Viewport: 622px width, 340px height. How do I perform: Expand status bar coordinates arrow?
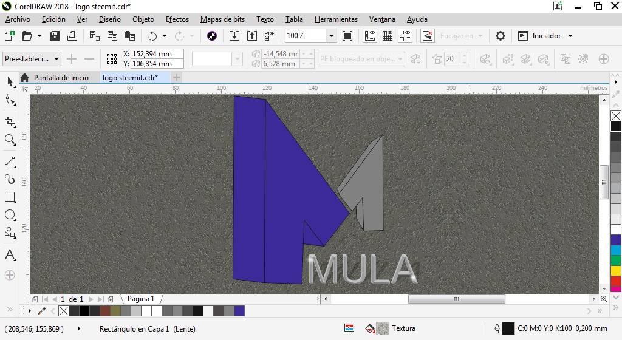pos(78,328)
